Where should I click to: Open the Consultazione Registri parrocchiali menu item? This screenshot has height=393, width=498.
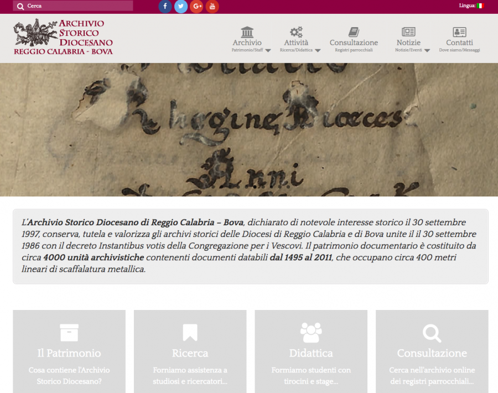click(354, 40)
